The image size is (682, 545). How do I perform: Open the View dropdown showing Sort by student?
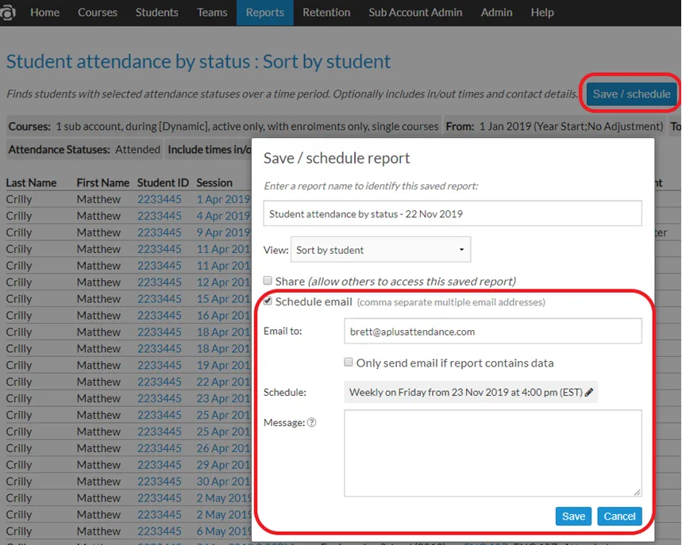click(380, 250)
